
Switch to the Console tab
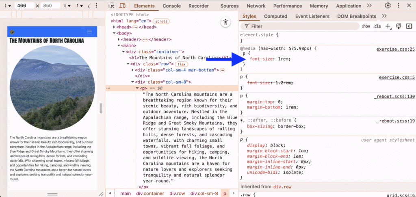coord(172,6)
